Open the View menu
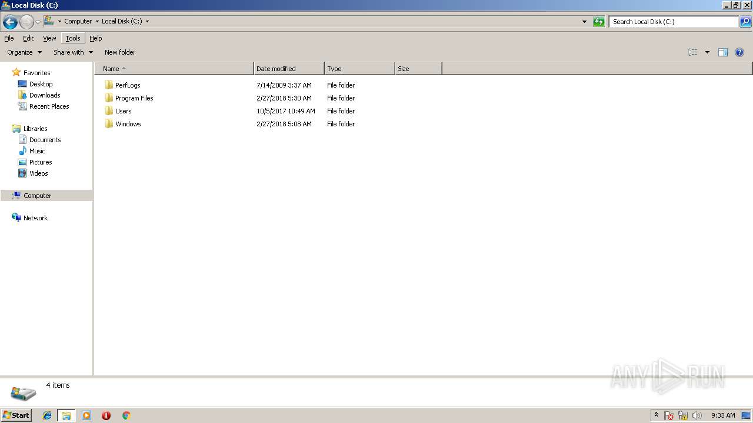Screen dimensions: 753x423 coord(49,38)
